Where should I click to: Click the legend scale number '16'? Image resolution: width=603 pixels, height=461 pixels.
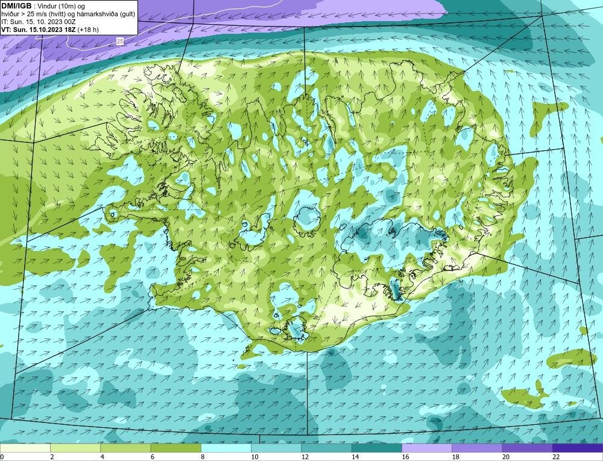tap(405, 457)
